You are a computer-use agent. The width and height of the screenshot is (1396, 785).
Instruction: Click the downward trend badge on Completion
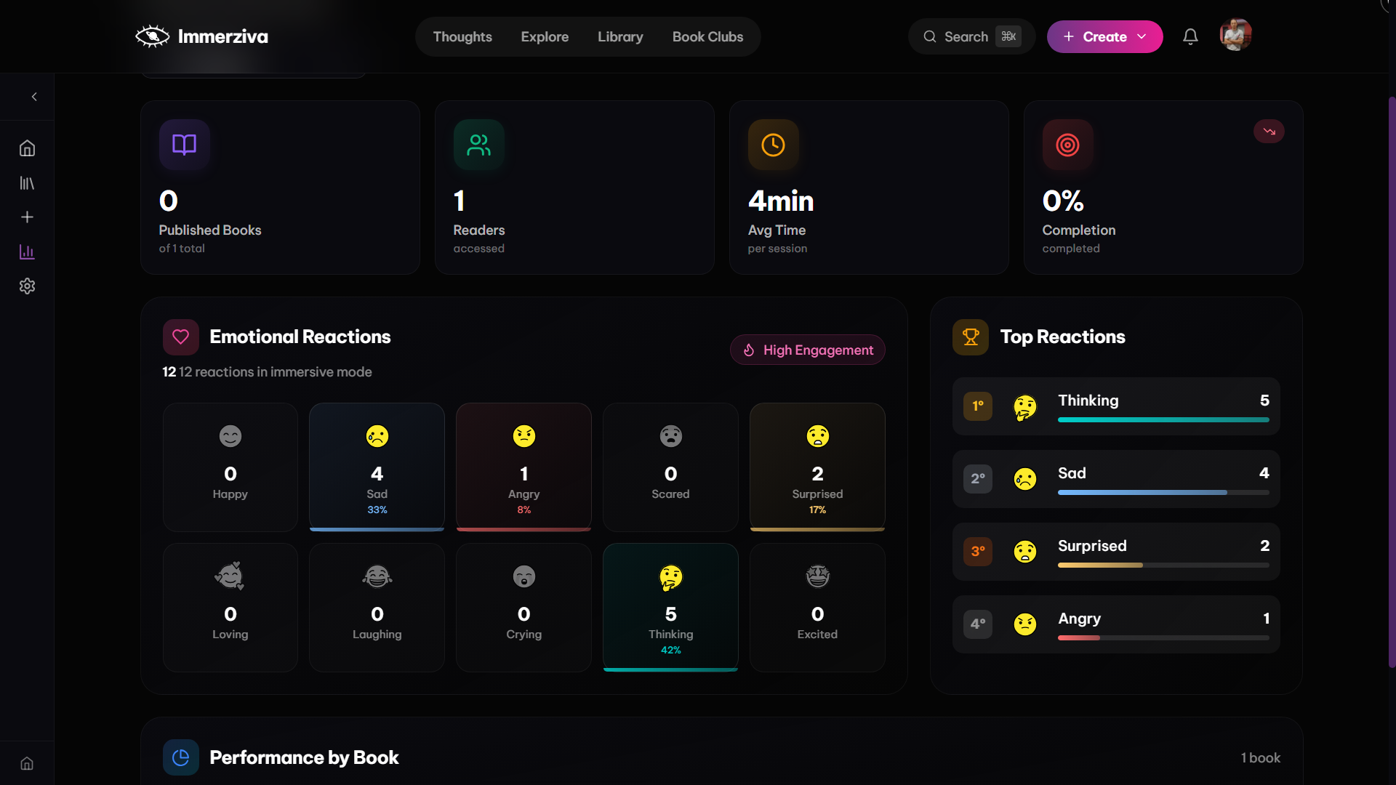[1269, 132]
